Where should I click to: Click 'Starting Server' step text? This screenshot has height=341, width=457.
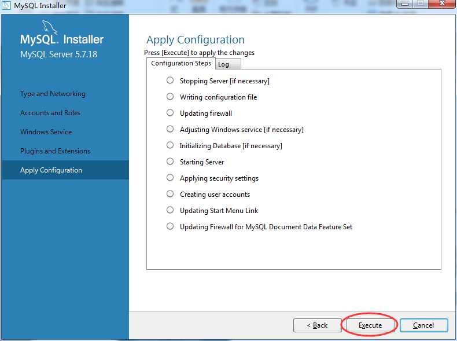pos(202,162)
